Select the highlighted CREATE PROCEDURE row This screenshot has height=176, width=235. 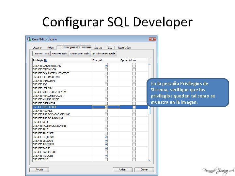pos(90,107)
